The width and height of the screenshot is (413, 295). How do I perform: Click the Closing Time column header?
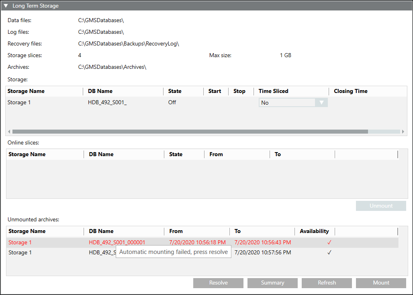[350, 91]
